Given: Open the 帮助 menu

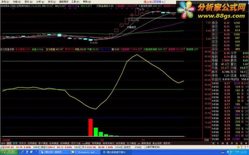Looking at the screenshot, I should (x=87, y=2).
